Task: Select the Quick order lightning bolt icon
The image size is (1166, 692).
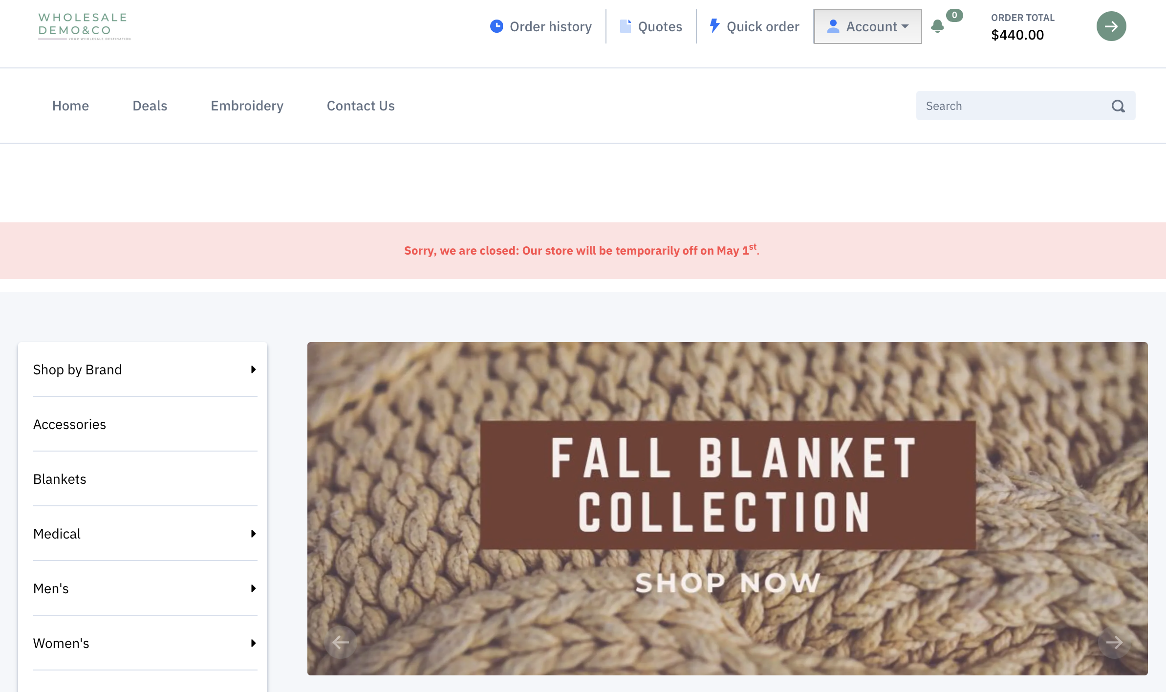Action: coord(714,26)
